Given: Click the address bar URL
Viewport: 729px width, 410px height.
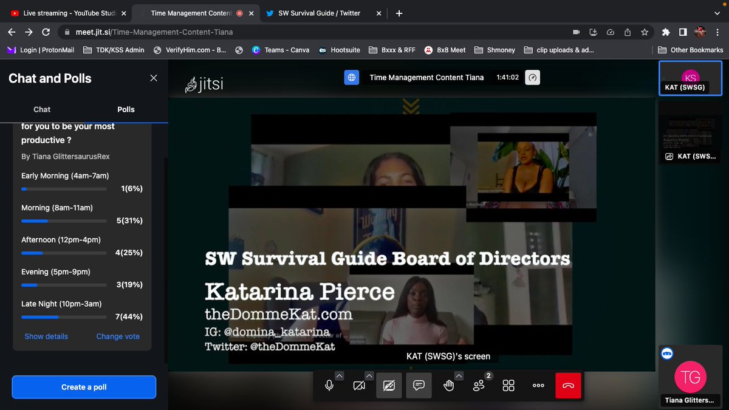Looking at the screenshot, I should click(x=154, y=32).
